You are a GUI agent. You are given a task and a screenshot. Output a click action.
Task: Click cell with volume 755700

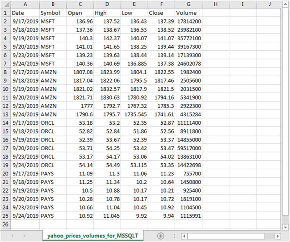pyautogui.click(x=188, y=173)
